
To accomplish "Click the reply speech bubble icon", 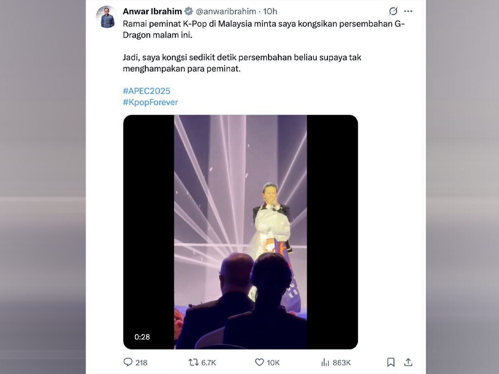I will point(128,362).
